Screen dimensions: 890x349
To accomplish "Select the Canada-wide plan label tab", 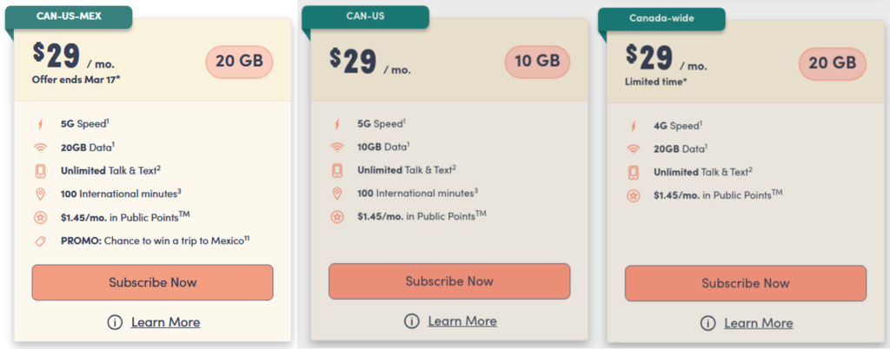I will (663, 17).
